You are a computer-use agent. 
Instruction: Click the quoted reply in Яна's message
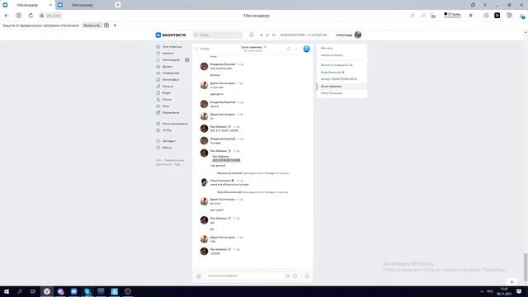(226, 158)
